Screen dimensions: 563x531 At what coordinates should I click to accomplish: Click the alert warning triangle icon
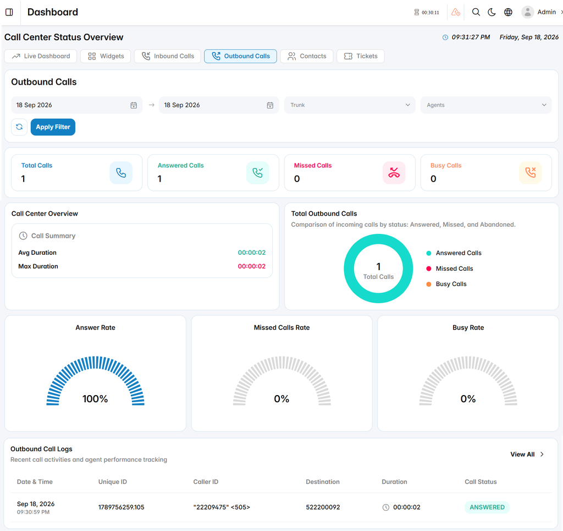pyautogui.click(x=456, y=12)
